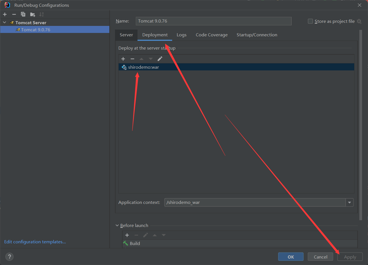Collapse the Before launch section
This screenshot has height=265, width=368.
117,226
